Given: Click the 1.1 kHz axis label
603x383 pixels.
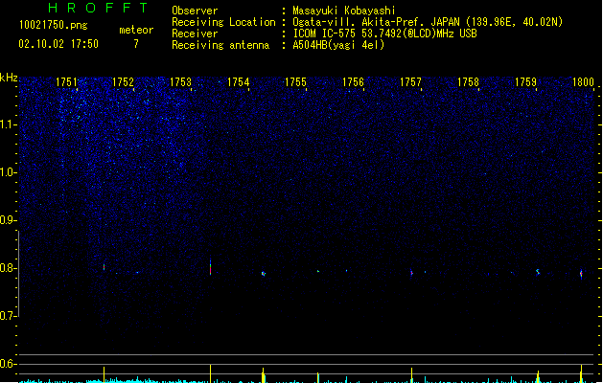Looking at the screenshot, I should 8,124.
